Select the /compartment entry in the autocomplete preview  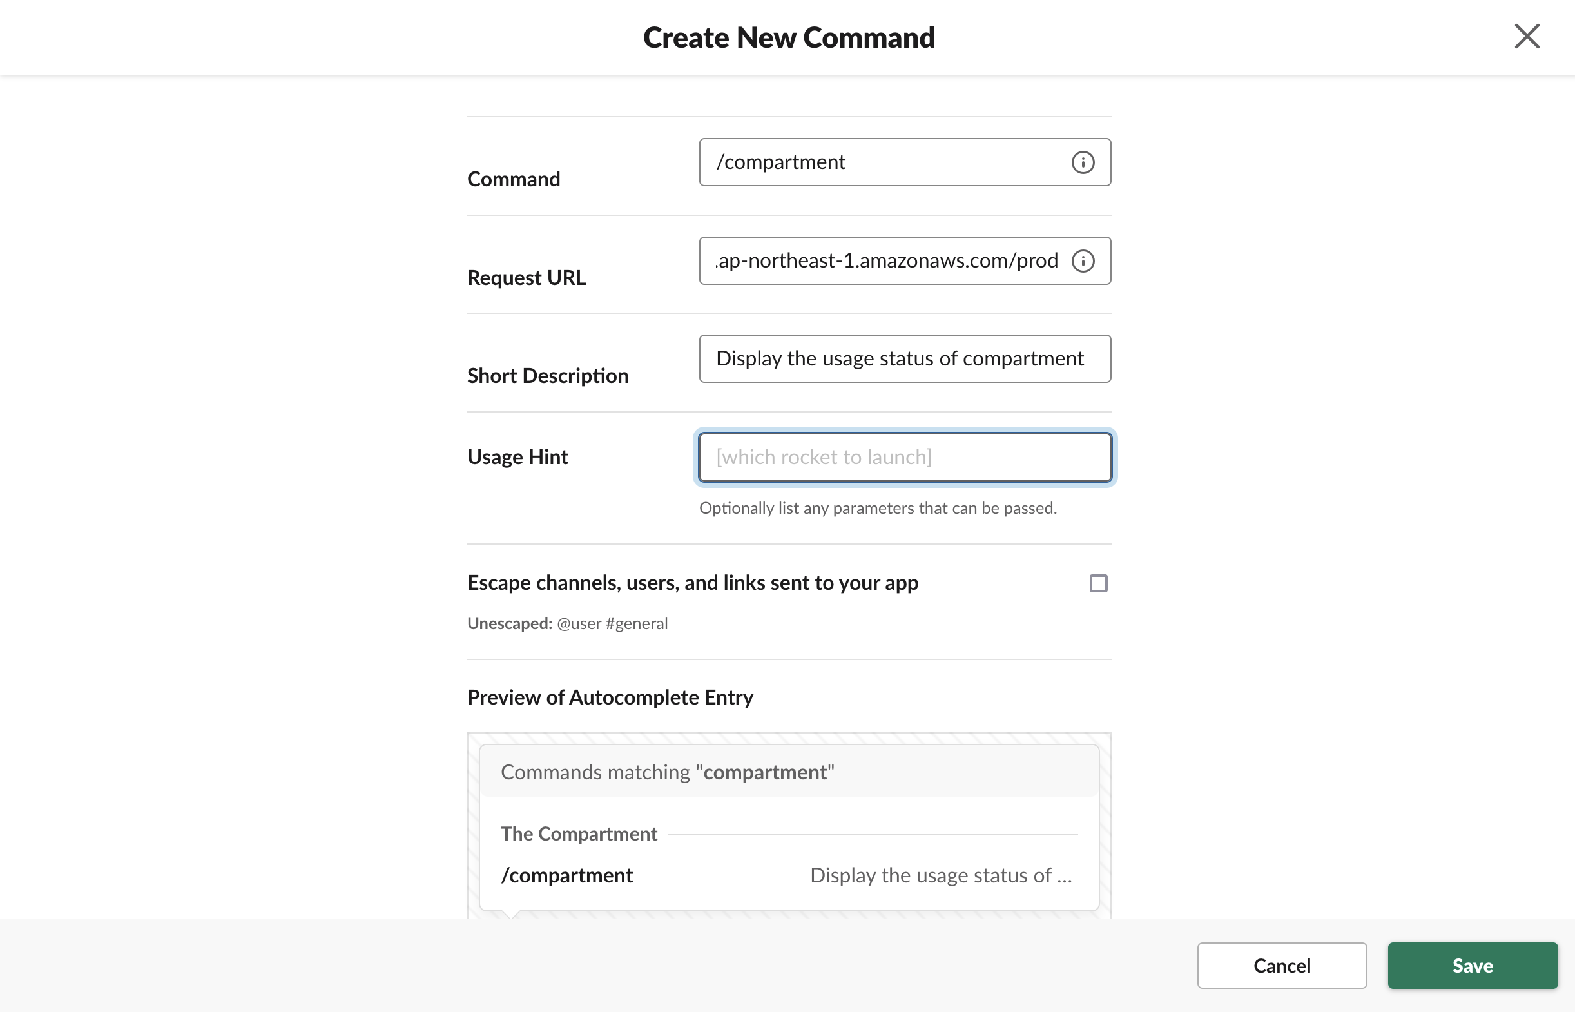point(566,875)
